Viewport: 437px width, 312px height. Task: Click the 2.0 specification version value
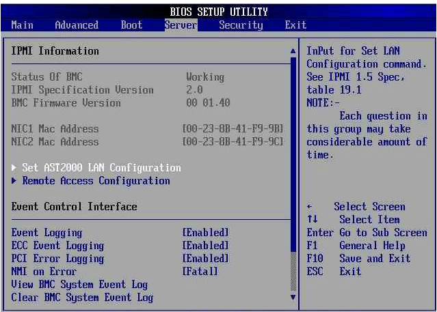point(194,90)
